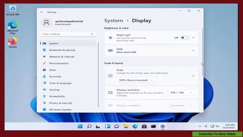
Task: Click the sidebar navigation scrollbar
Action: click(98, 75)
